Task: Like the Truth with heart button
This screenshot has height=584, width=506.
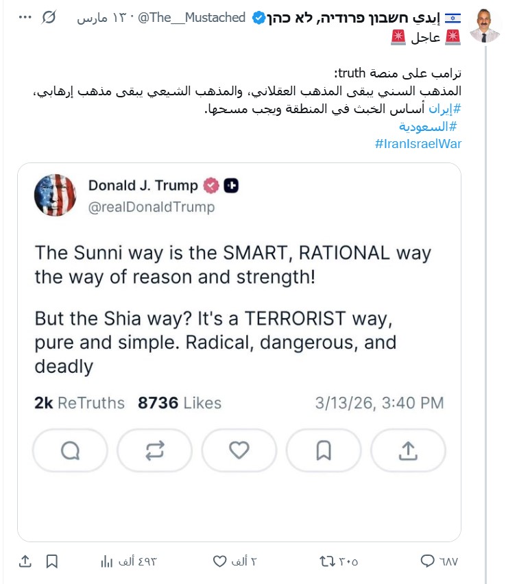Action: 239,450
